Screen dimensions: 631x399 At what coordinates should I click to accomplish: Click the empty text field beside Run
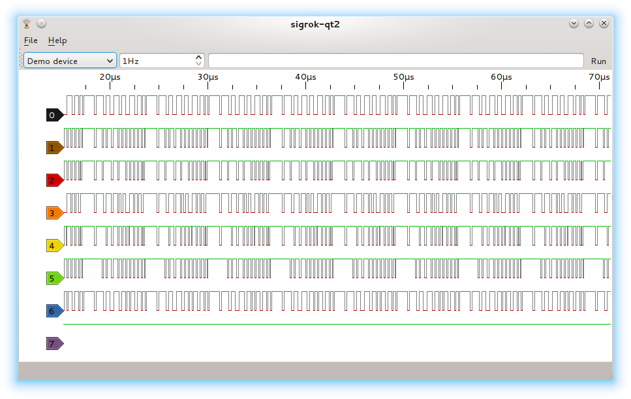point(395,61)
